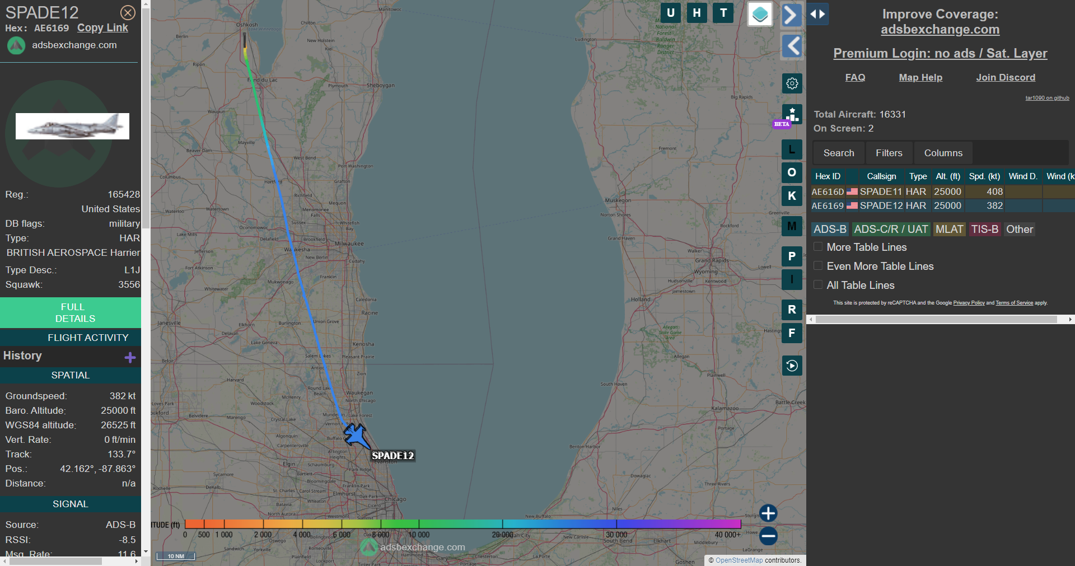Close the SPADE12 info panel
The width and height of the screenshot is (1075, 566).
point(128,12)
